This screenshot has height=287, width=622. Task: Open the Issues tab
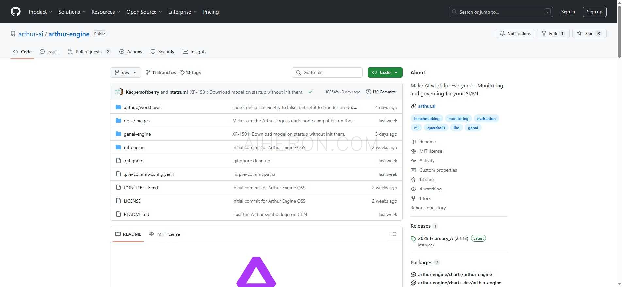(x=50, y=52)
